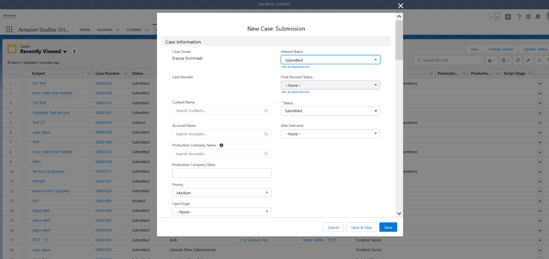Click the Save button
The image size is (549, 259).
click(388, 227)
